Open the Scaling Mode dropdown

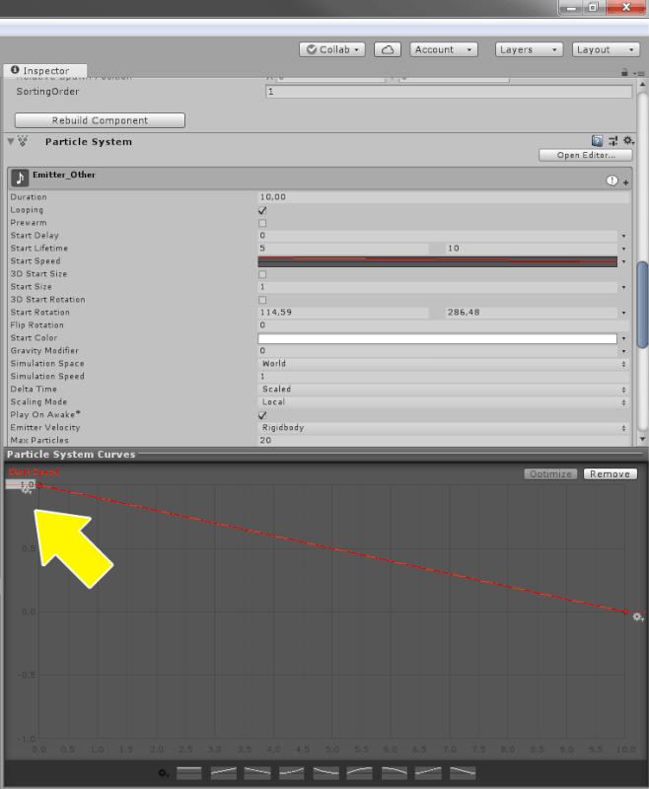[x=443, y=402]
